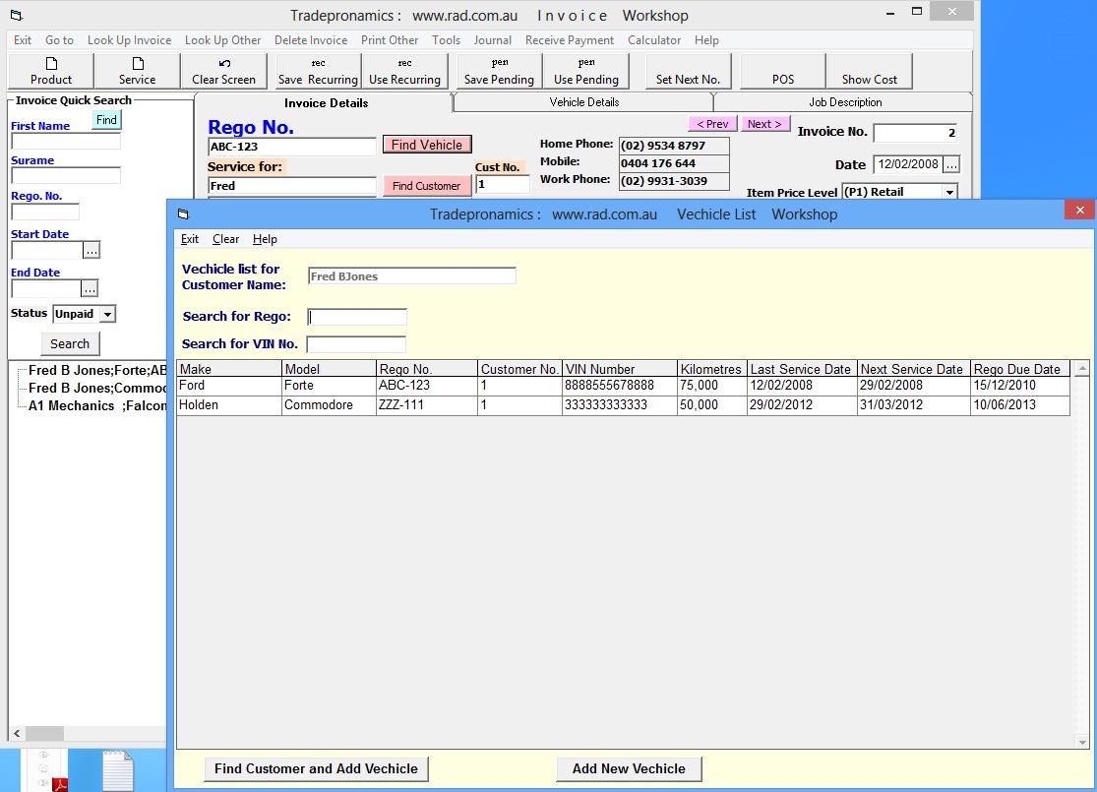Select the Product toolbar icon
Viewport: 1097px width, 792px height.
50,70
